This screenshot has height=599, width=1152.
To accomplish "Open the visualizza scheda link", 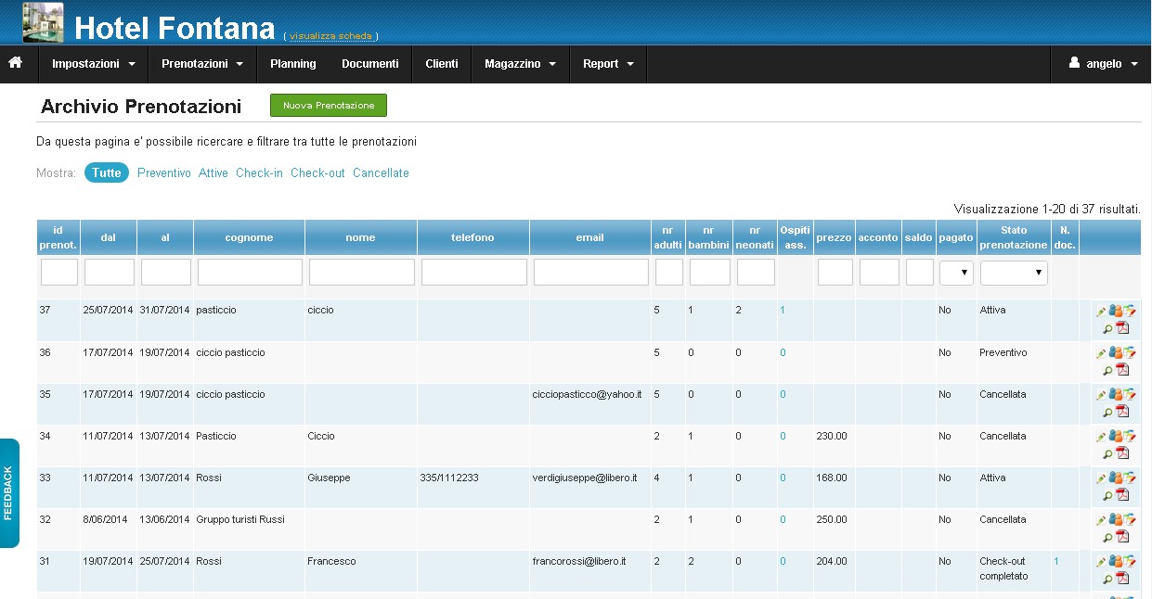I will click(330, 36).
